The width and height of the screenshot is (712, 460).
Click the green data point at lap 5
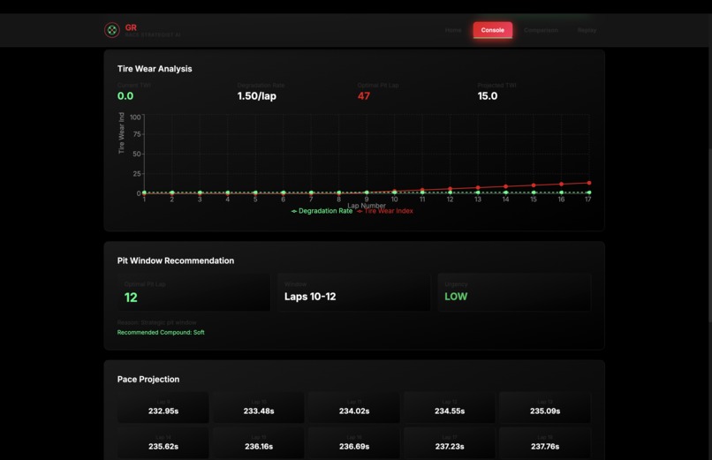255,192
